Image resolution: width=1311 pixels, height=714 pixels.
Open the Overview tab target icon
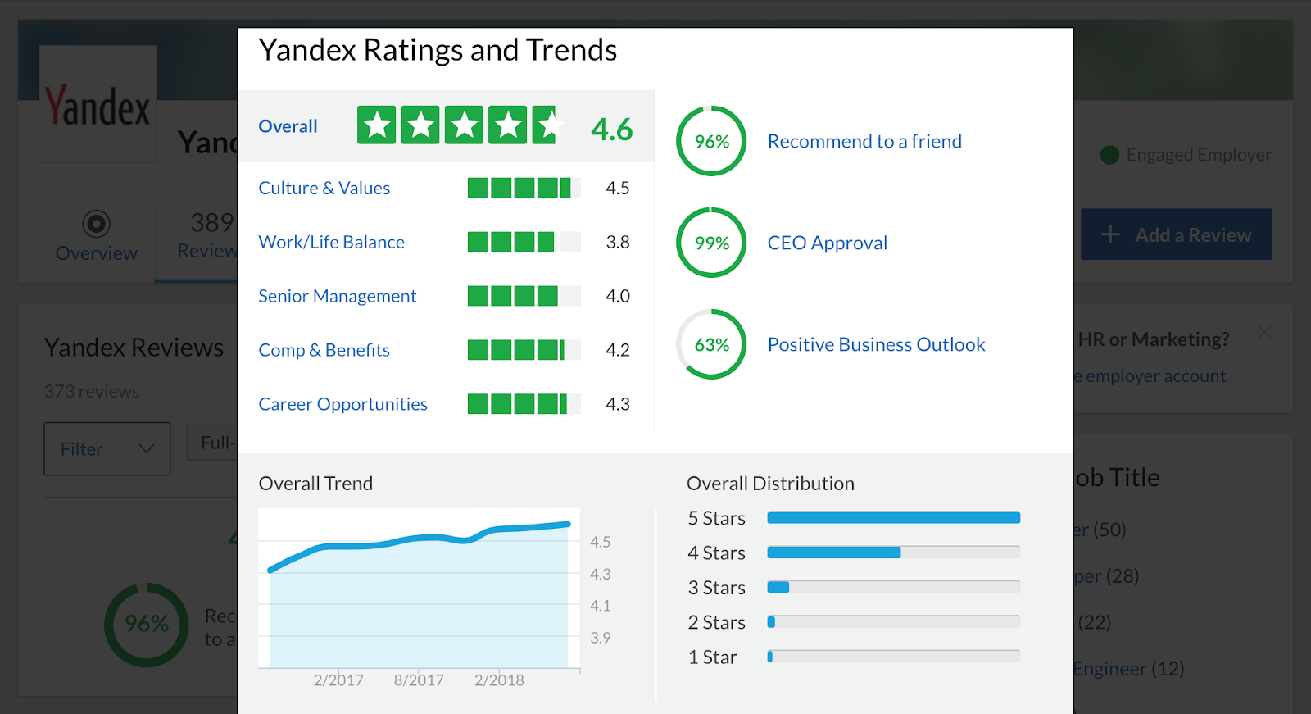pyautogui.click(x=96, y=223)
